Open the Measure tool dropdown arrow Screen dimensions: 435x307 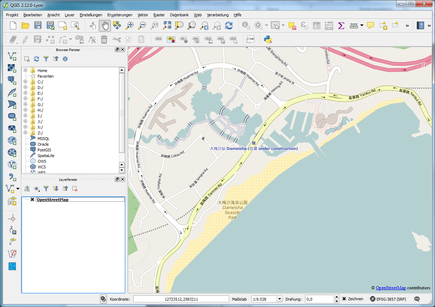click(x=362, y=25)
